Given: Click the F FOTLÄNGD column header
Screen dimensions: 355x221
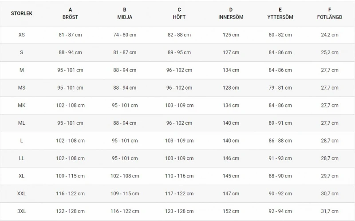Looking at the screenshot, I should point(329,13).
